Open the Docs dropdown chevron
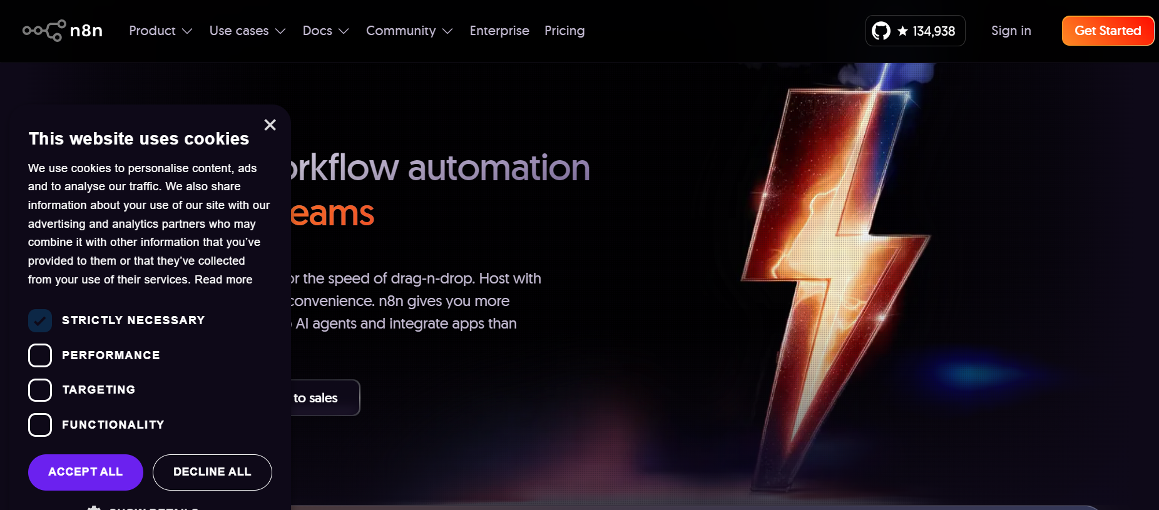This screenshot has width=1159, height=510. click(344, 31)
